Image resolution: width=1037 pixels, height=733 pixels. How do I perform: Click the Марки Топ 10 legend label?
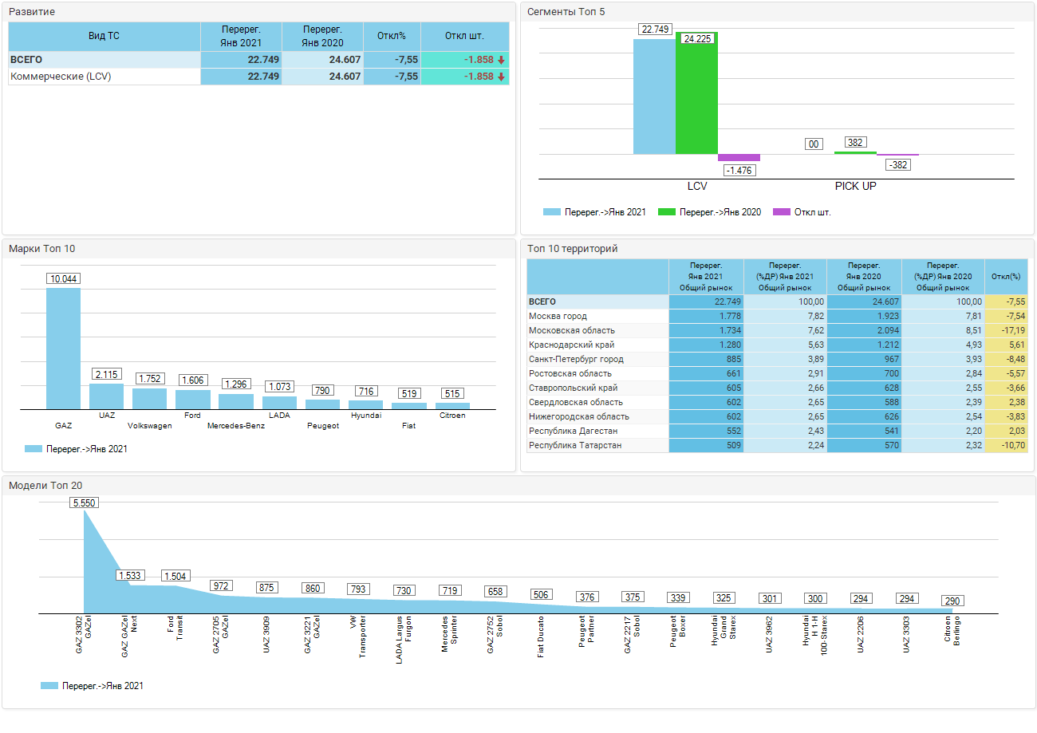[x=87, y=449]
